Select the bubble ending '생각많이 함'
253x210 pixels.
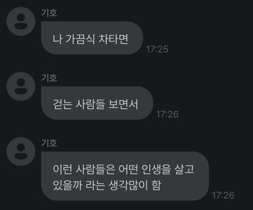tap(125, 176)
